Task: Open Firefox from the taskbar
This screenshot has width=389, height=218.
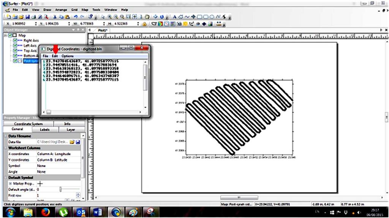Action: pos(45,212)
